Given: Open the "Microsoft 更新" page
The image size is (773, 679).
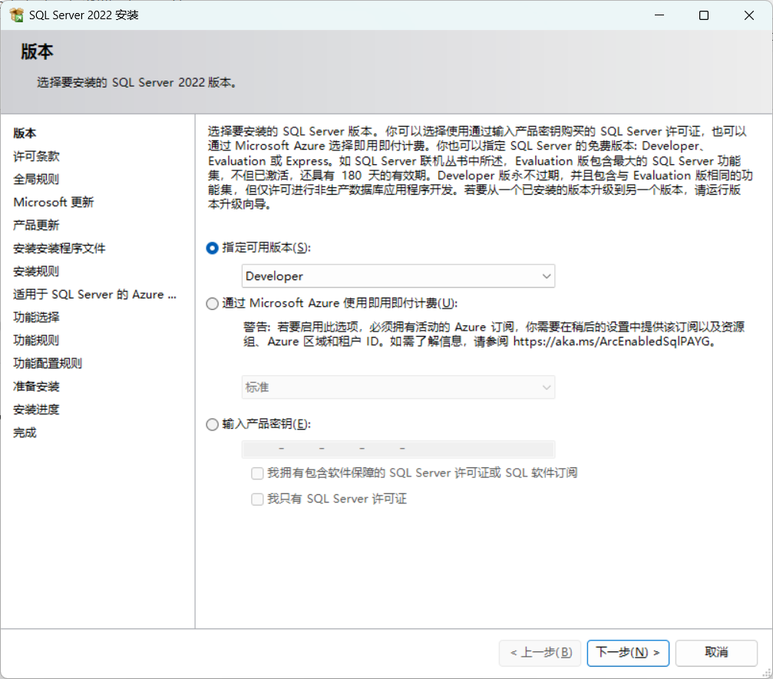Looking at the screenshot, I should pyautogui.click(x=53, y=202).
